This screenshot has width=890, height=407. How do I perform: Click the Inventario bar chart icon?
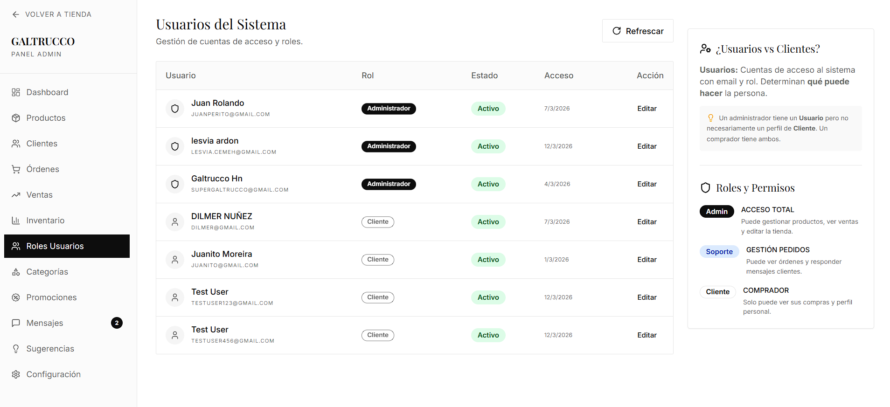pyautogui.click(x=16, y=221)
